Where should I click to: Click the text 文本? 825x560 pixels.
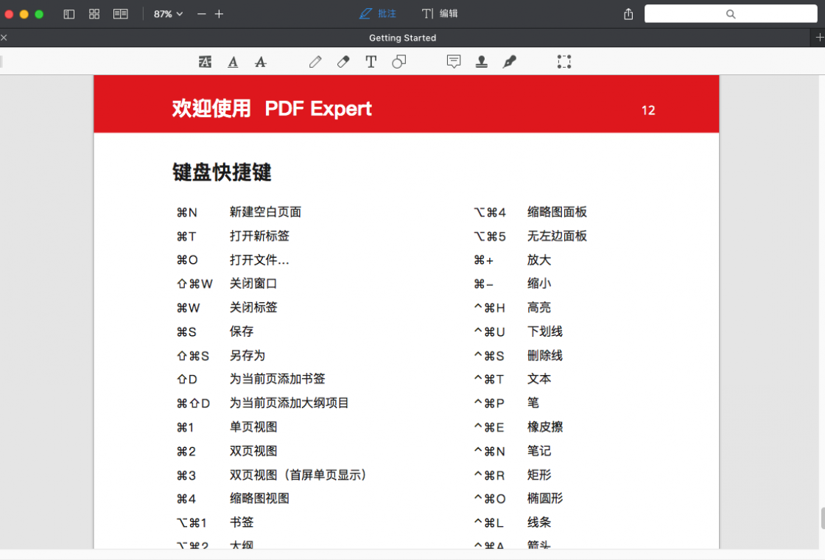coord(539,379)
